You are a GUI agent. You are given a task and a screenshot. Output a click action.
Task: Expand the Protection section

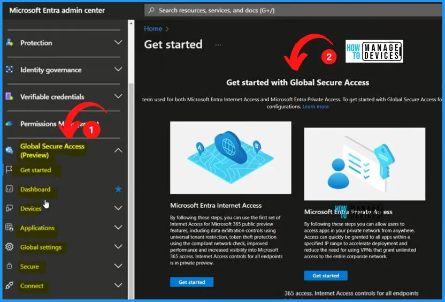coord(118,42)
